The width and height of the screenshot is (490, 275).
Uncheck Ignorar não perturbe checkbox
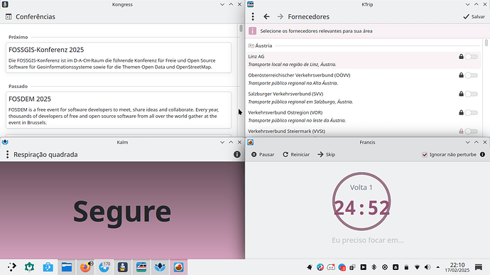(x=425, y=154)
